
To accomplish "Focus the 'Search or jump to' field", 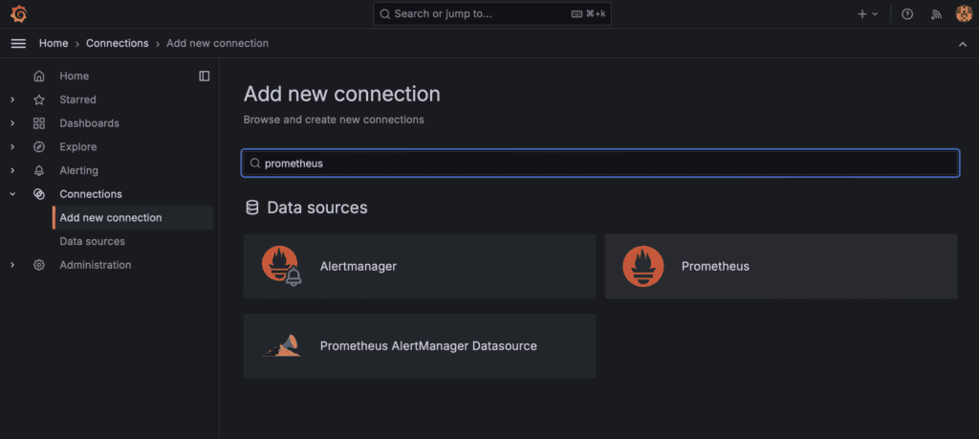I will 492,13.
